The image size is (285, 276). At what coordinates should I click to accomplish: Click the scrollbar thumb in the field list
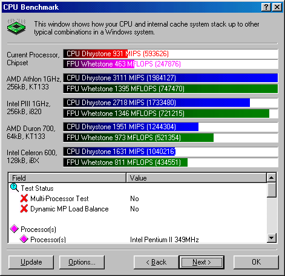[272, 190]
